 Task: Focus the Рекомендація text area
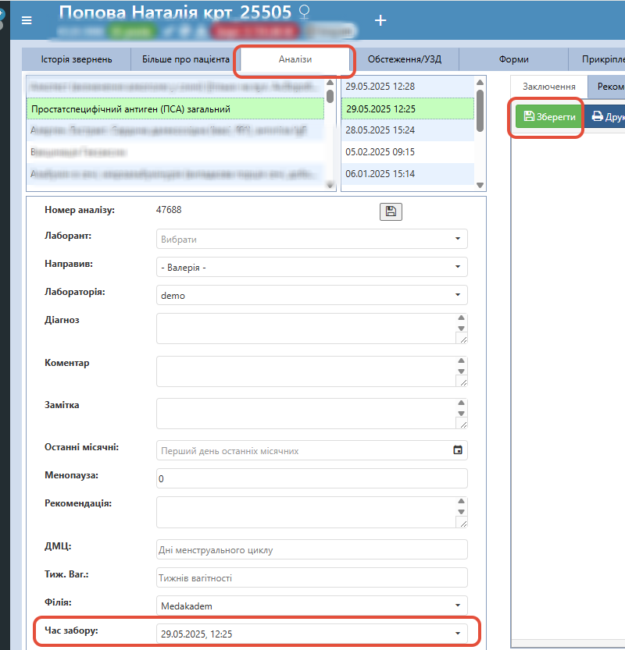pos(306,513)
